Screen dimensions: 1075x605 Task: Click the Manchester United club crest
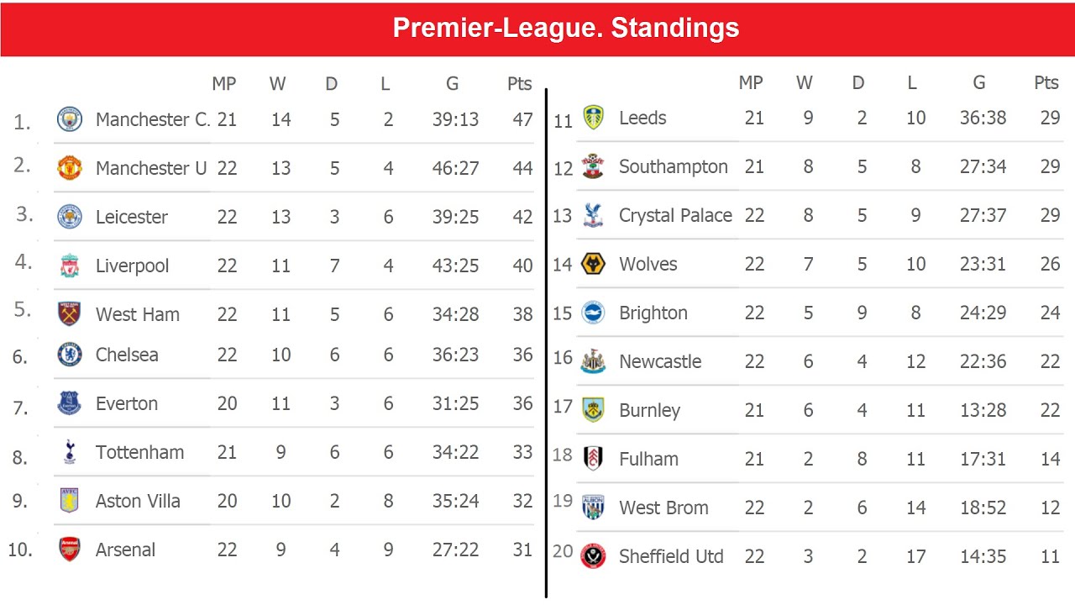[x=70, y=168]
